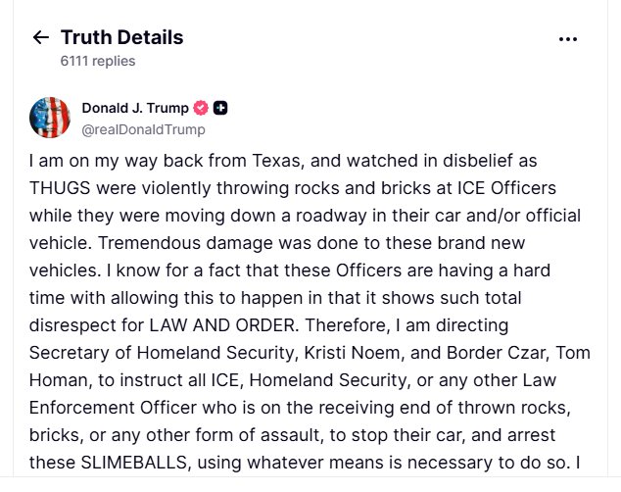Click the word THUGS in the post

pos(60,188)
